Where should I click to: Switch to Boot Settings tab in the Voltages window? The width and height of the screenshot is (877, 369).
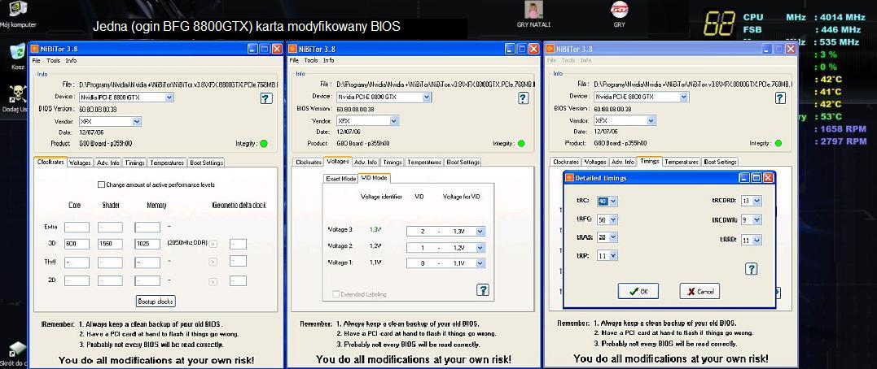pos(463,162)
